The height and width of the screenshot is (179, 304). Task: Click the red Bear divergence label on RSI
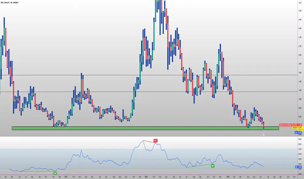[155, 141]
